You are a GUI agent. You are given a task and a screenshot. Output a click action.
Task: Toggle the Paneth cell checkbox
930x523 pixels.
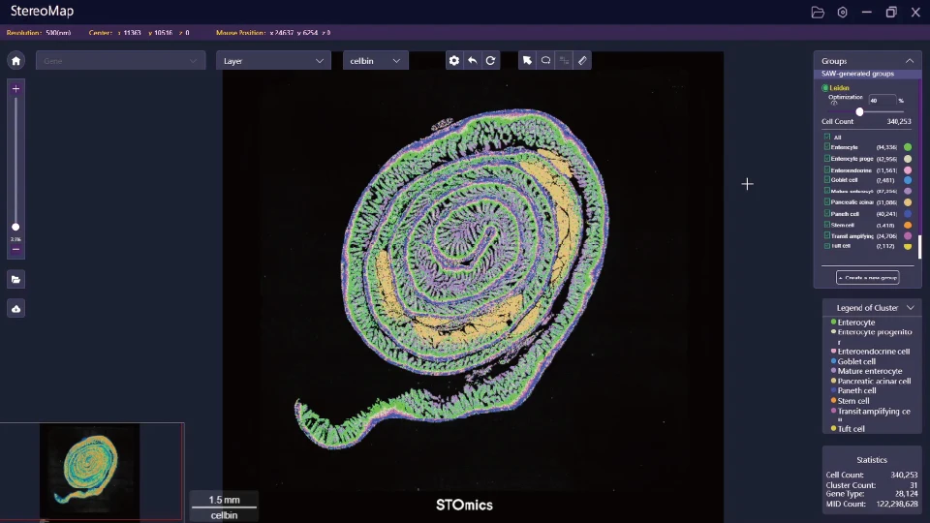point(827,214)
